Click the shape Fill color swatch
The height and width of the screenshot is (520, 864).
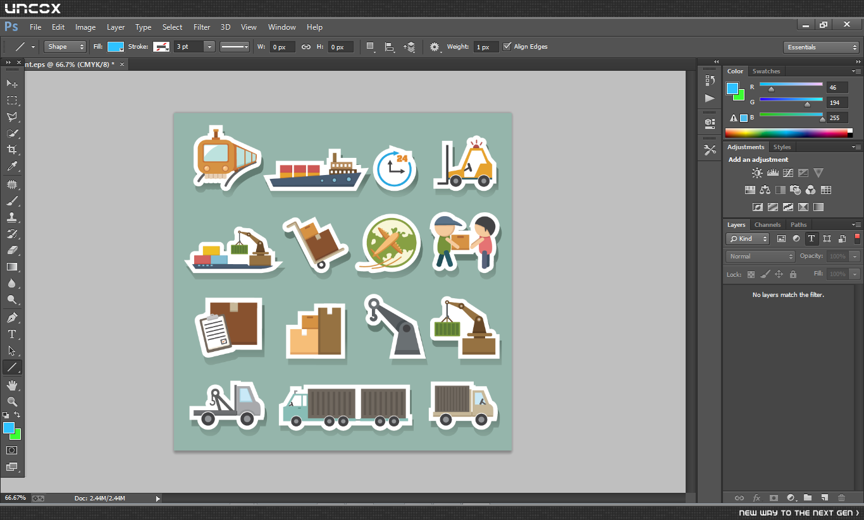pyautogui.click(x=116, y=47)
